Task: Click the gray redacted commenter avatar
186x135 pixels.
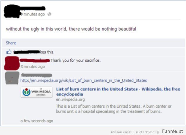Action: tap(12, 78)
